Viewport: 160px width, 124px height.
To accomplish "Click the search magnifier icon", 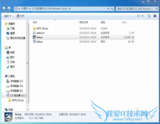I will [x=156, y=9].
